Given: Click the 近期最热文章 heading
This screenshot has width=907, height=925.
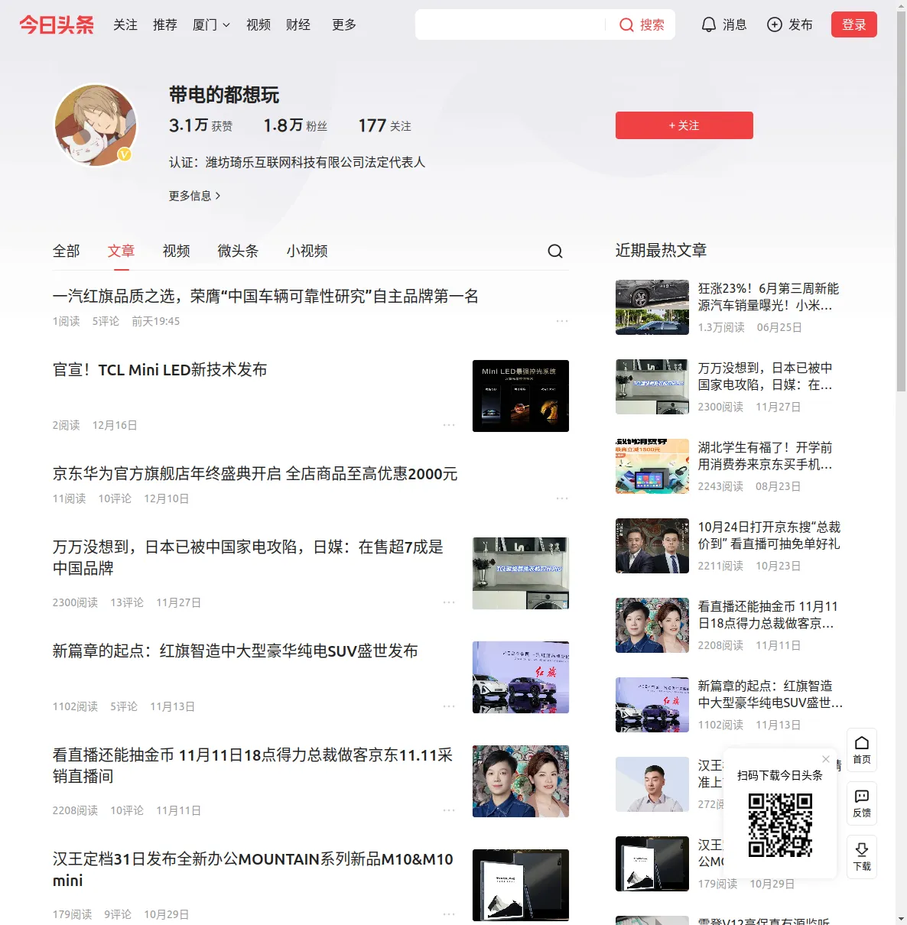Looking at the screenshot, I should click(x=661, y=250).
